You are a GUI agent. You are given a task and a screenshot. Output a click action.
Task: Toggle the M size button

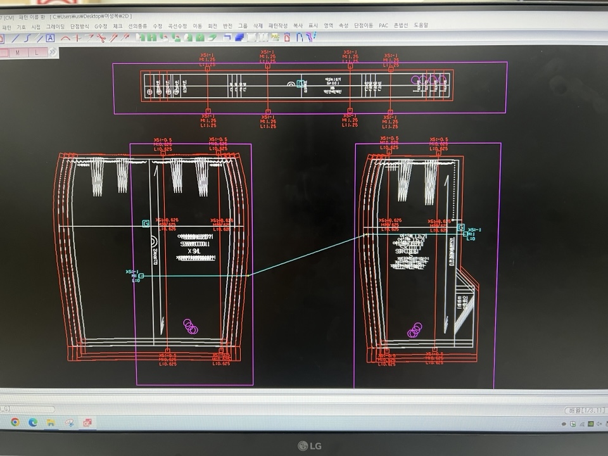click(18, 53)
